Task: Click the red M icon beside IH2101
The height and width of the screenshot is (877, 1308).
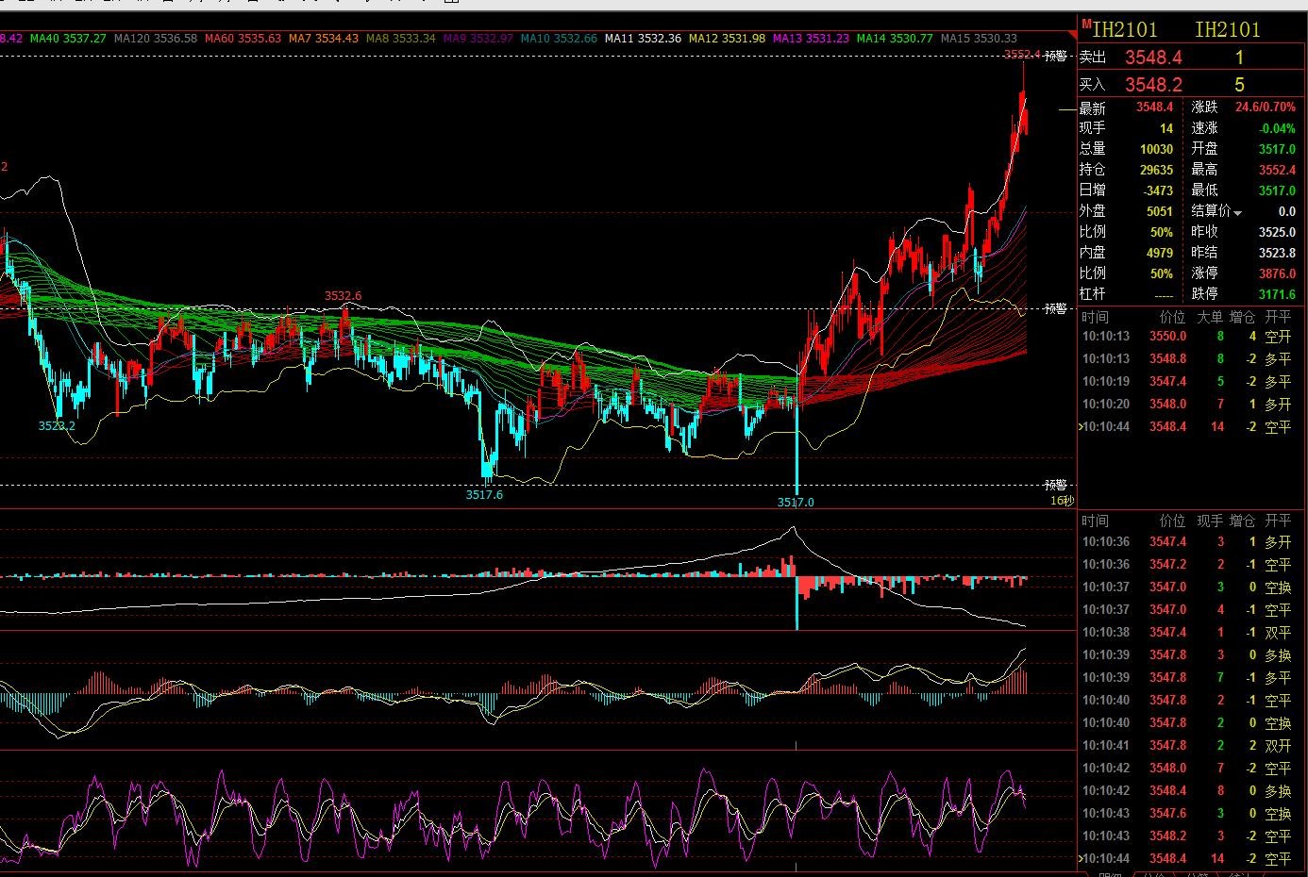Action: [1086, 24]
